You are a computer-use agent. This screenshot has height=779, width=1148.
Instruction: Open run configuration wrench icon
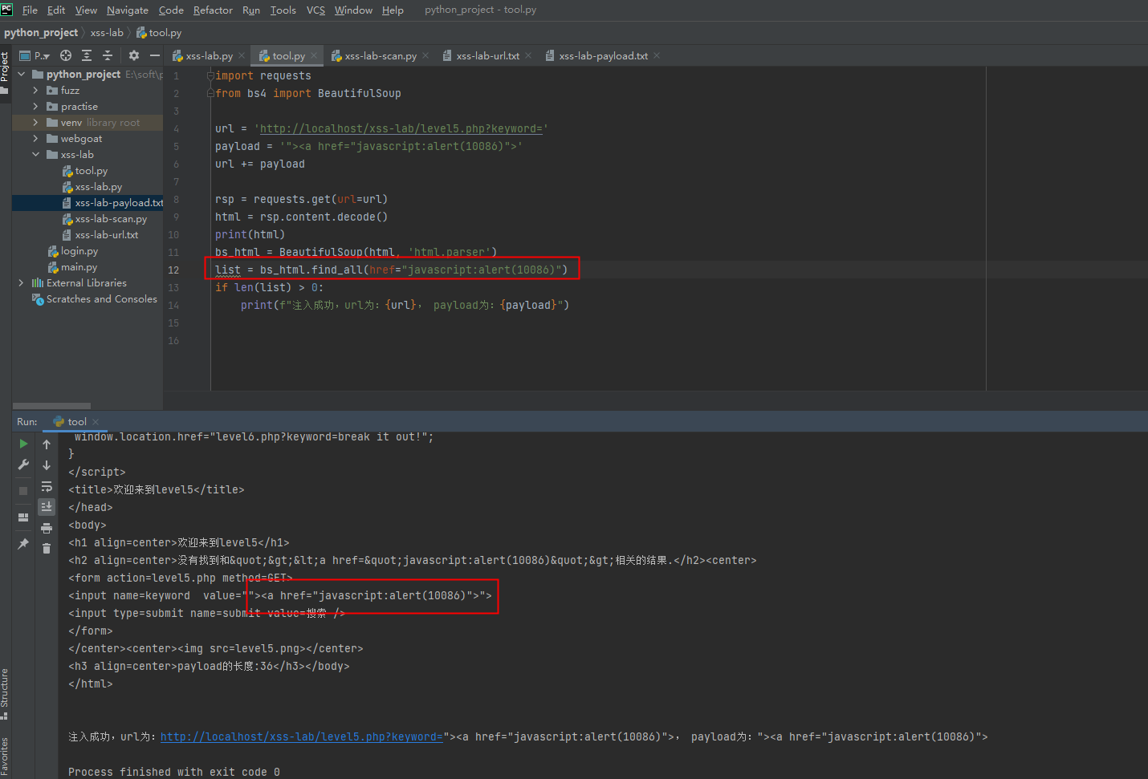tap(23, 465)
